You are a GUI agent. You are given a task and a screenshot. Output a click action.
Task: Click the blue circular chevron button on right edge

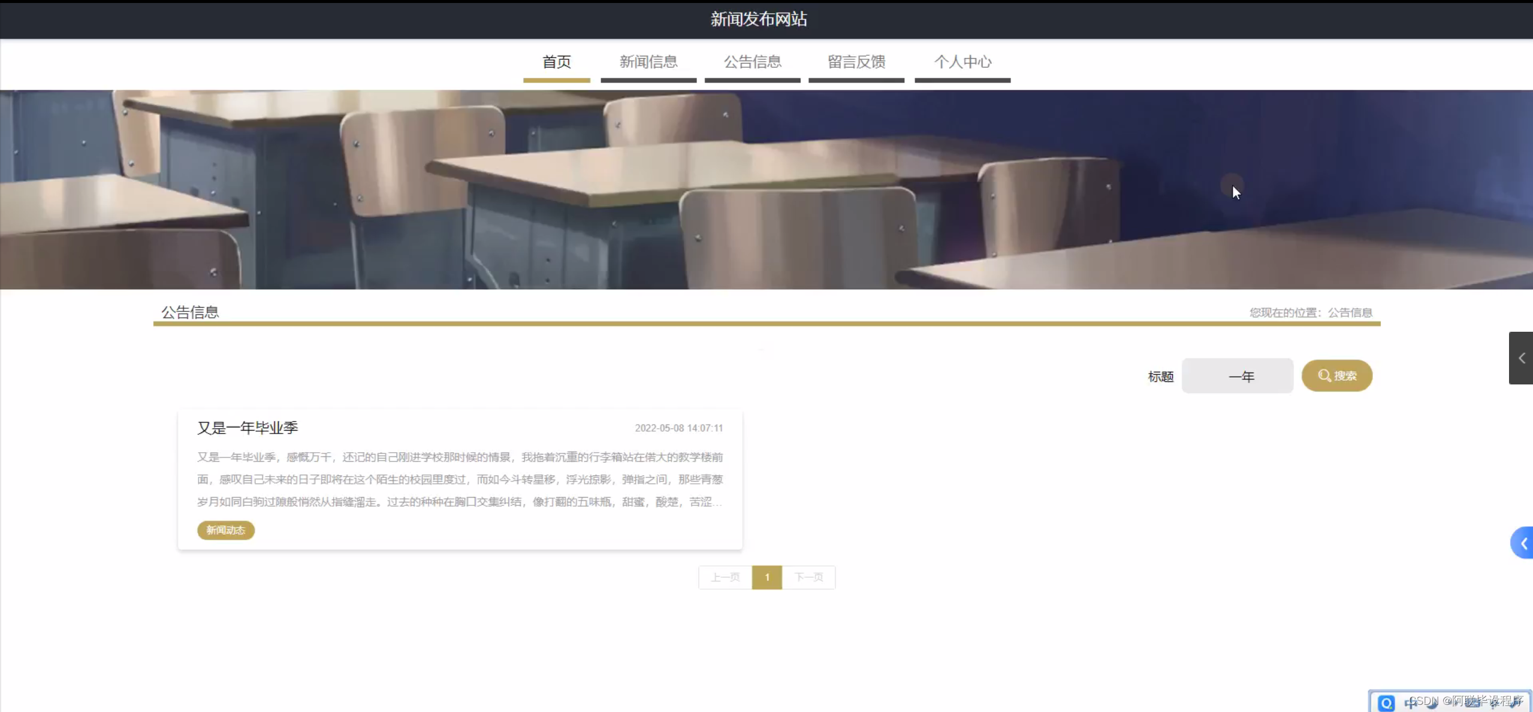click(x=1523, y=543)
